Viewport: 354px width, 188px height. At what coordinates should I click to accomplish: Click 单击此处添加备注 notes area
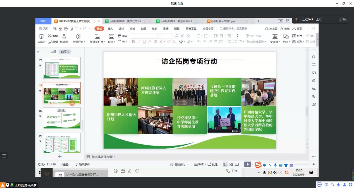[103, 157]
